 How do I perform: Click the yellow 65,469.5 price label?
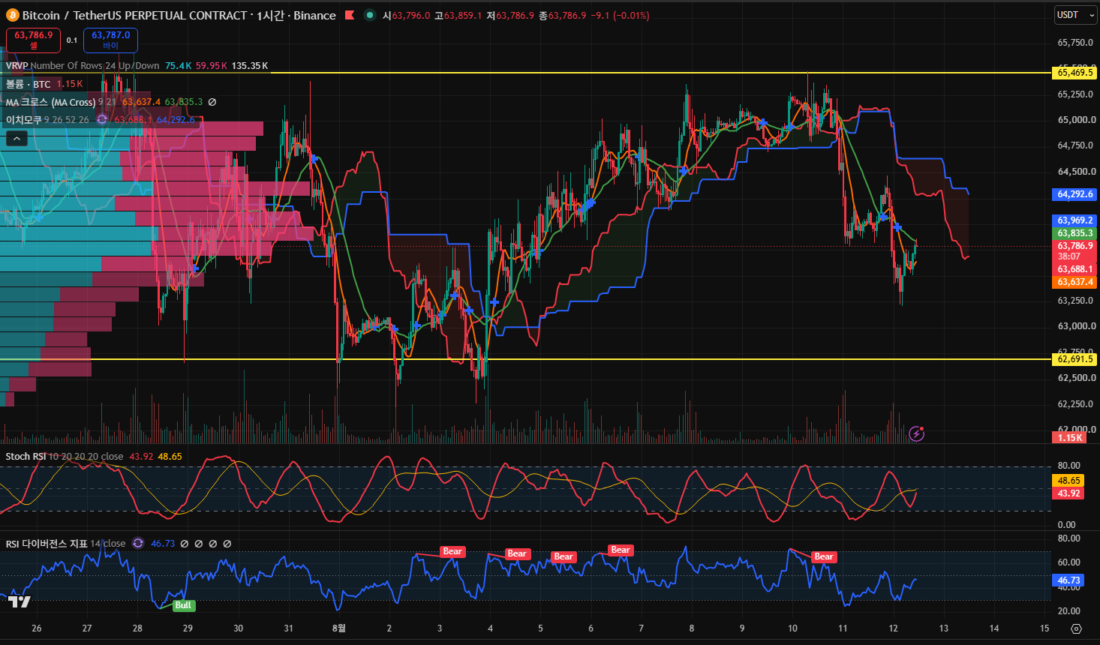(x=1075, y=73)
